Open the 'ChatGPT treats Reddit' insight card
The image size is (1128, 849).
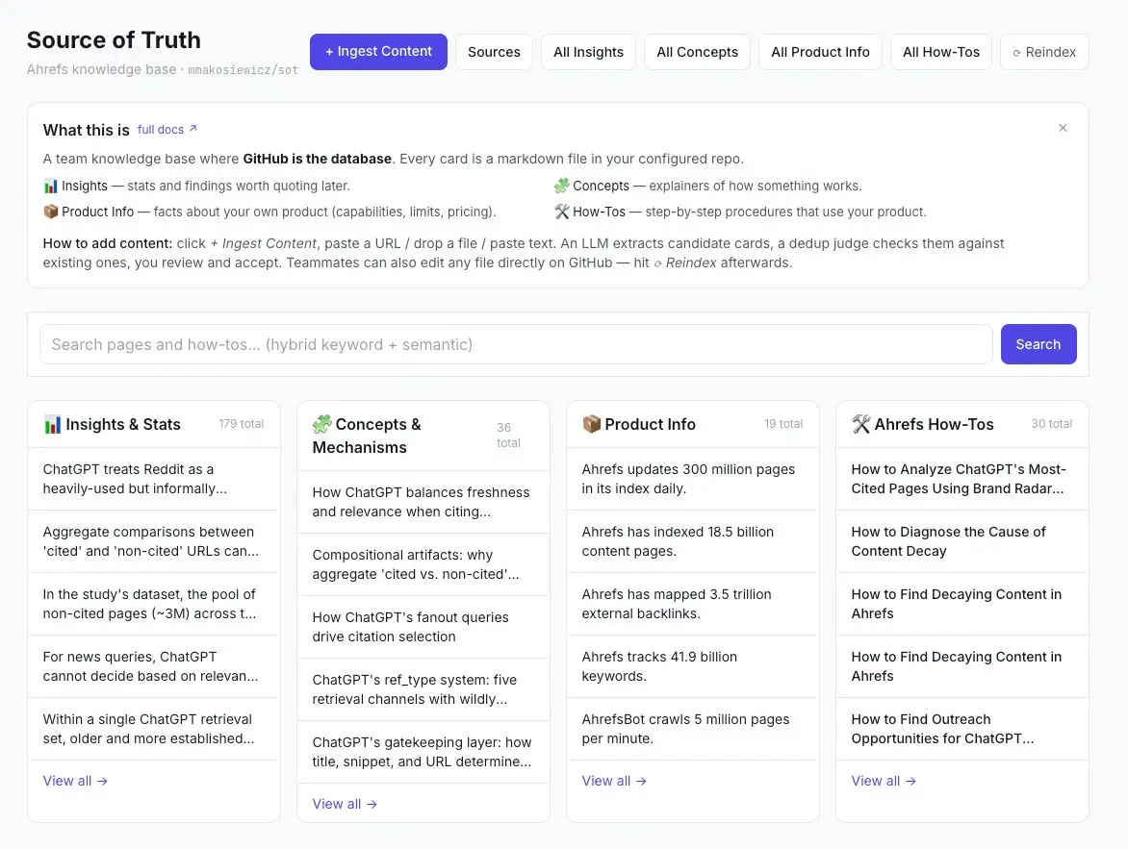153,479
